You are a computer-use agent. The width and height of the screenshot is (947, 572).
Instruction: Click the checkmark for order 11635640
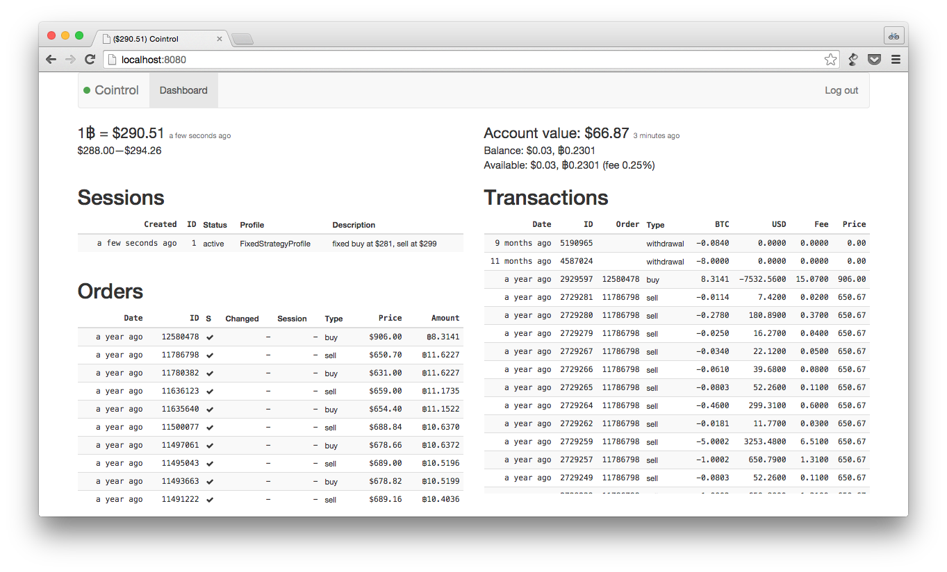pos(210,409)
